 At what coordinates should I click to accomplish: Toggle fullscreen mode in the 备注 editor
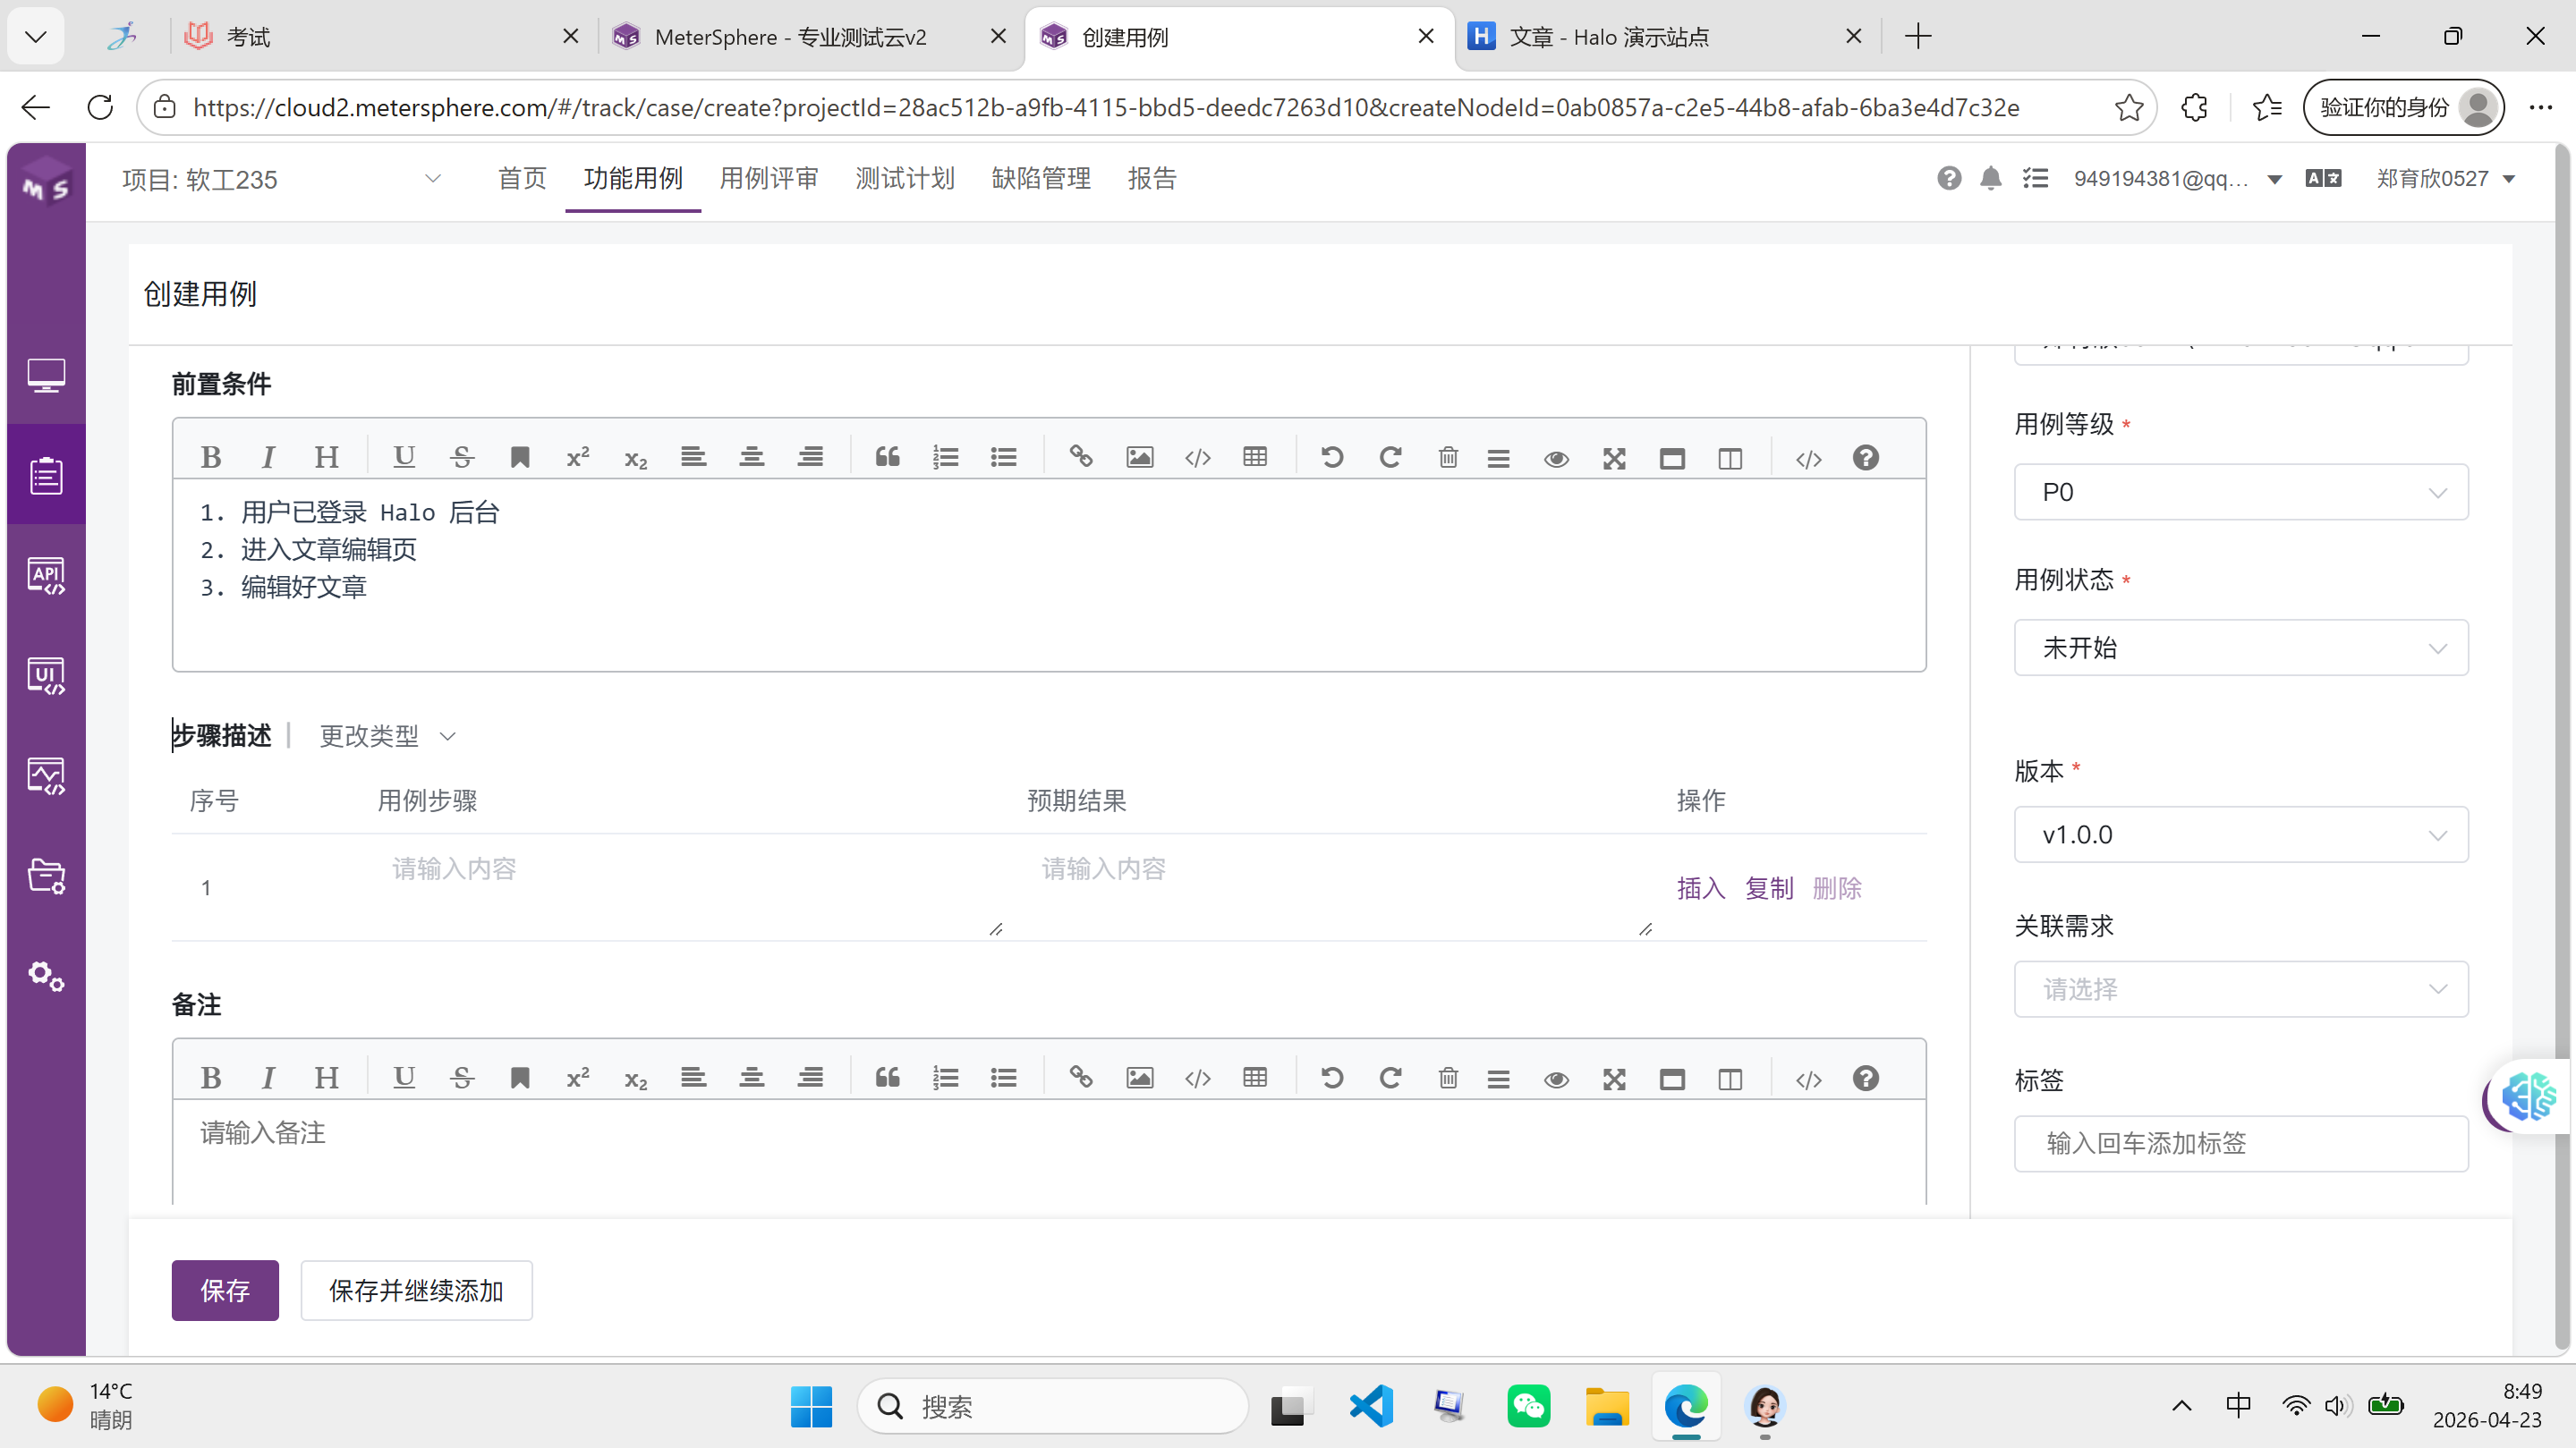click(x=1614, y=1077)
